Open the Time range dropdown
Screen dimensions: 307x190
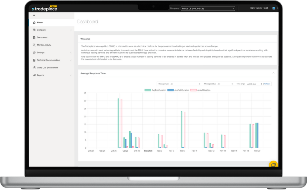point(254,84)
